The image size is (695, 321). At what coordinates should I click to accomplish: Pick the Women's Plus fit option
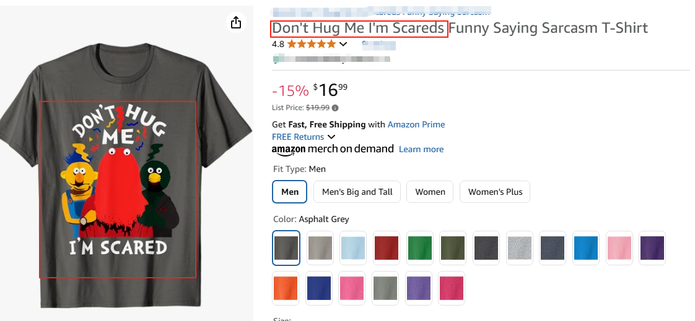point(495,192)
